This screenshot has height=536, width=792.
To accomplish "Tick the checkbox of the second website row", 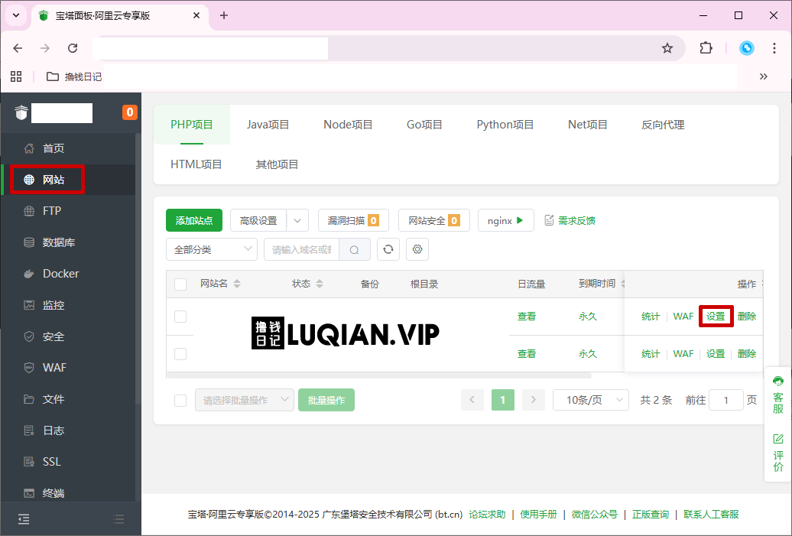I will (x=180, y=353).
